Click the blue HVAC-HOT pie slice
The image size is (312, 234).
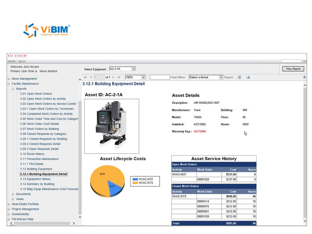tap(114, 188)
